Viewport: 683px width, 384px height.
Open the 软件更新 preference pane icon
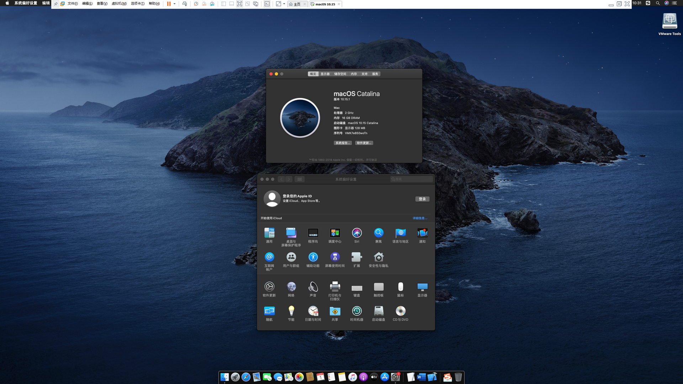(x=269, y=289)
